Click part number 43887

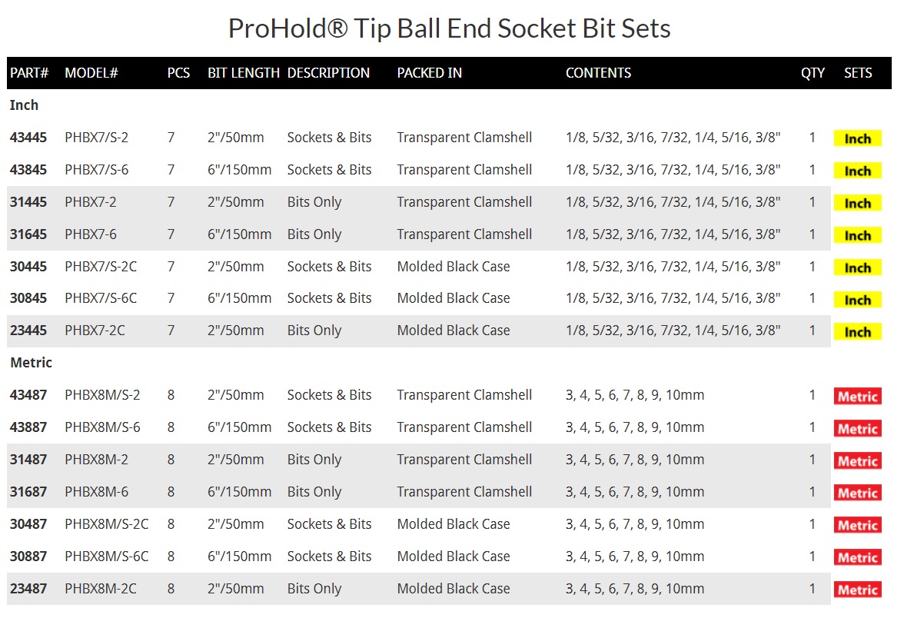[x=28, y=427]
